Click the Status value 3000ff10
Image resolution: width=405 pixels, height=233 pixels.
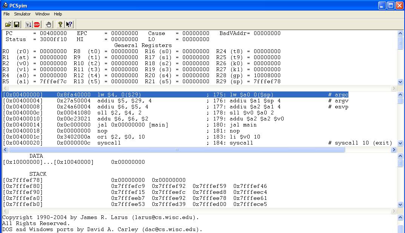point(53,39)
